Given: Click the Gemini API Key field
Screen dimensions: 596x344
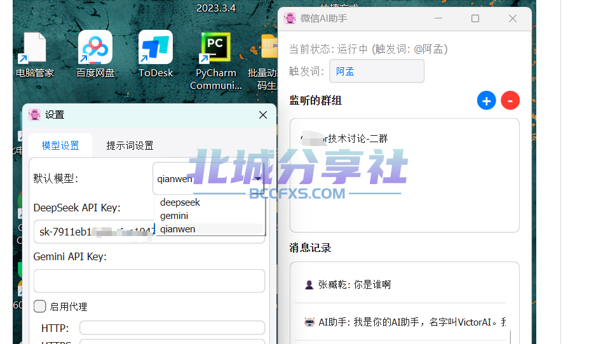Looking at the screenshot, I should (x=149, y=281).
